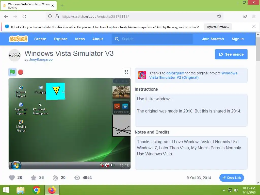Click the padlock site information icon
This screenshot has height=195, width=260.
pos(57,16)
